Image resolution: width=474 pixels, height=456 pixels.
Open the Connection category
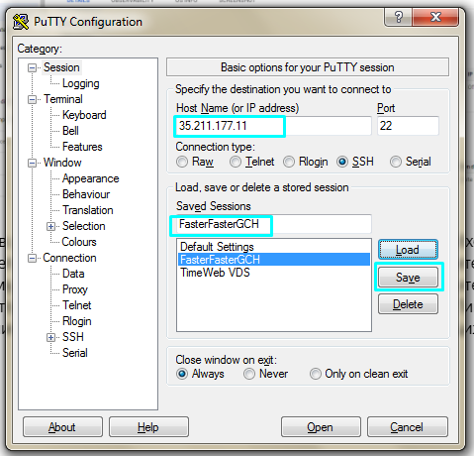(69, 258)
